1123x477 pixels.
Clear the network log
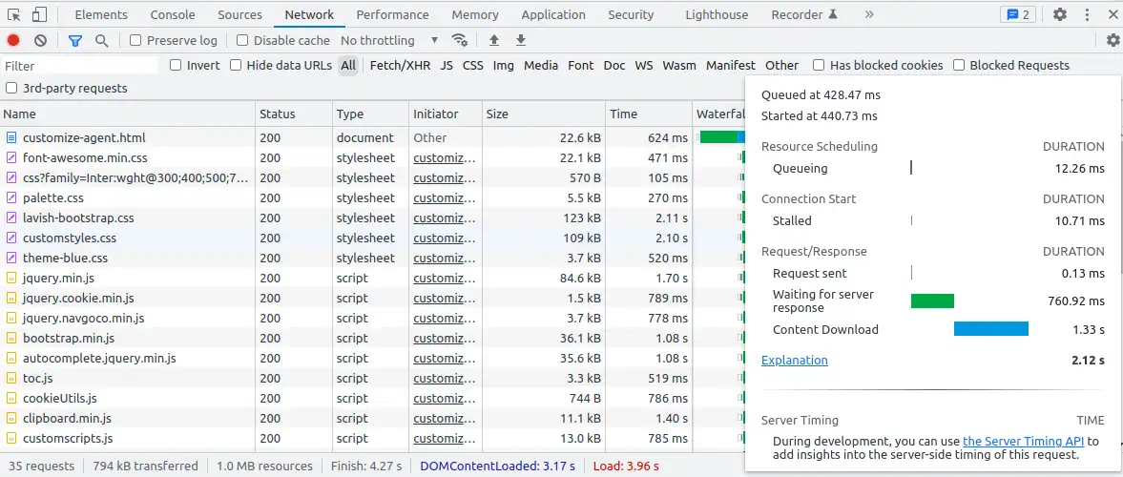coord(40,41)
